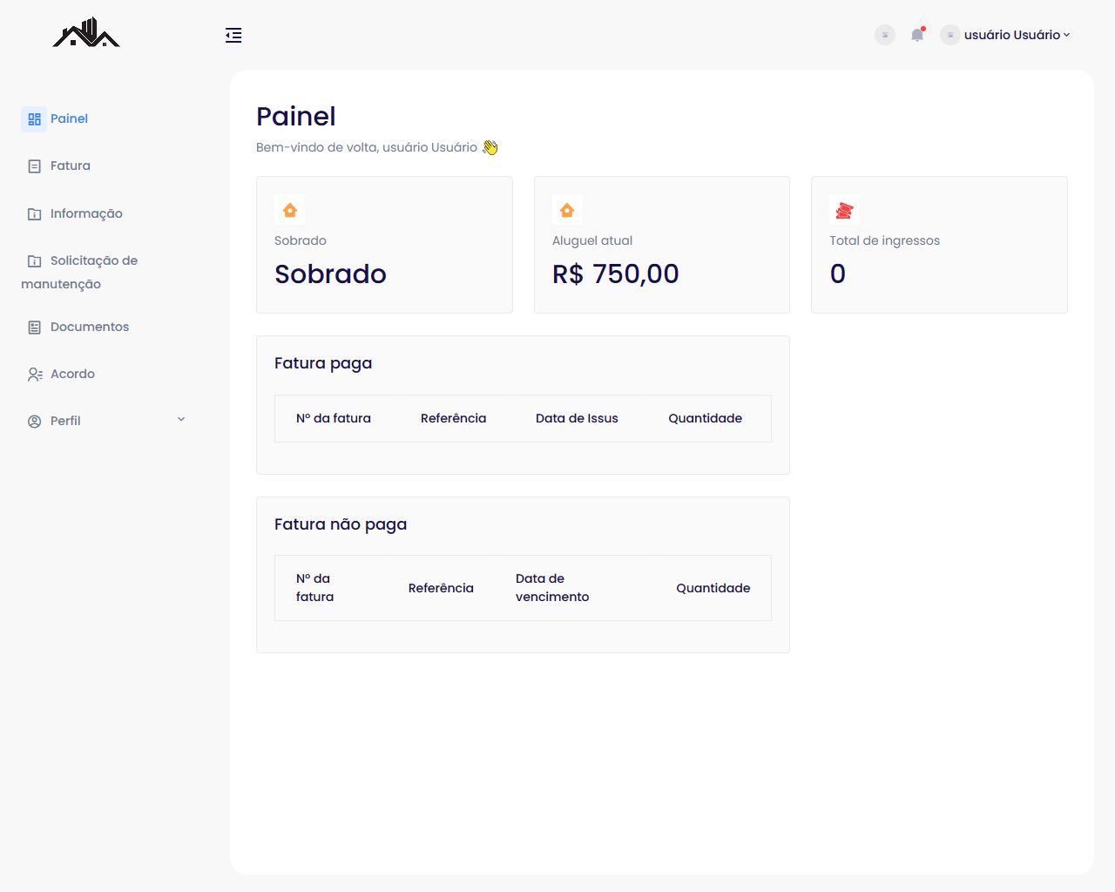This screenshot has width=1115, height=892.
Task: Click the house icon on Aluguel atual card
Action: click(567, 210)
